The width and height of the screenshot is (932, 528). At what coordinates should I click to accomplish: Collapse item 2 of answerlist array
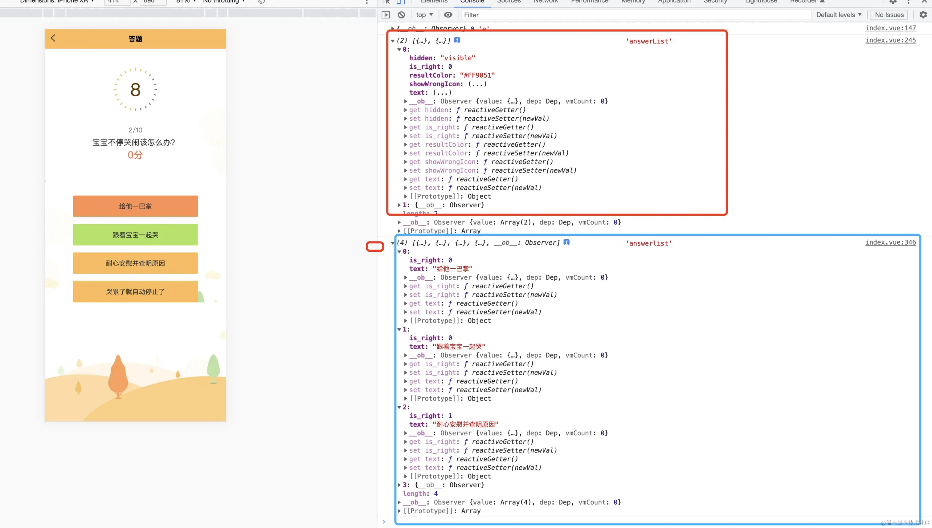(x=399, y=407)
